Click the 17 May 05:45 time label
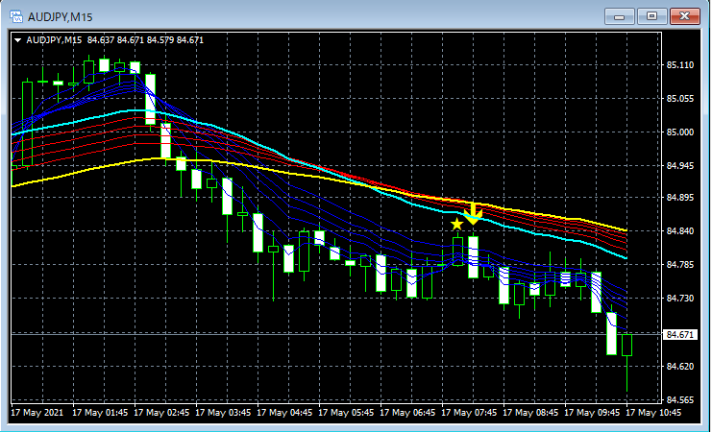 point(346,414)
